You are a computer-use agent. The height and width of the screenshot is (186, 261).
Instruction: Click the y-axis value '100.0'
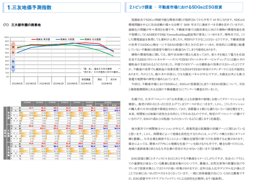click(6, 37)
